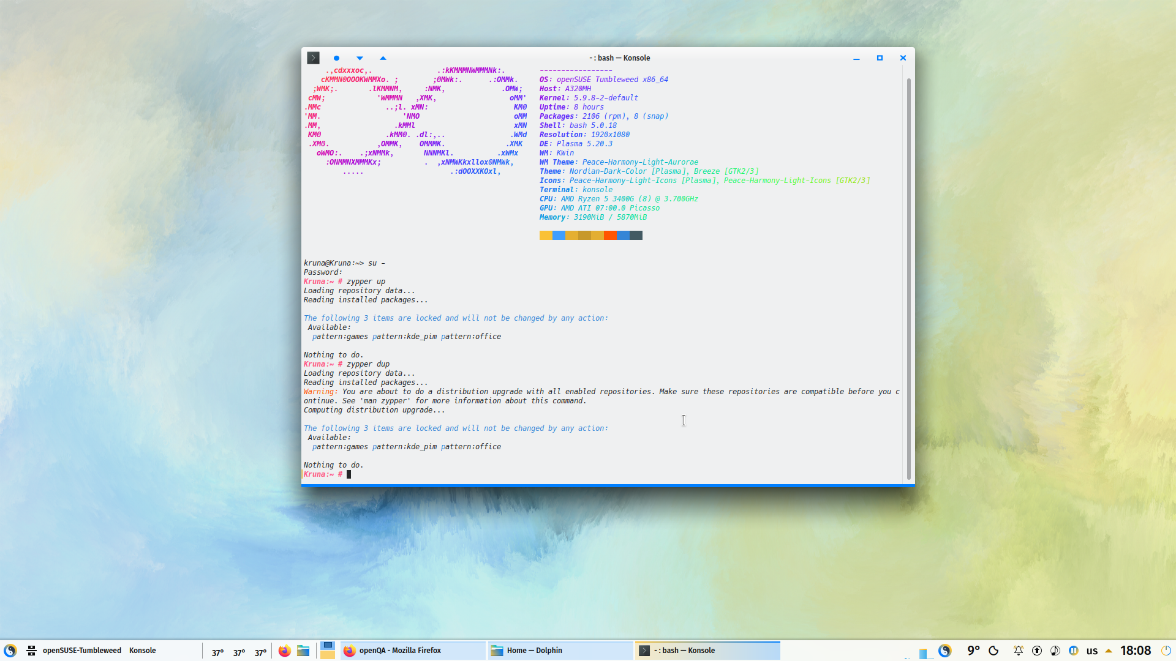Viewport: 1176px width, 661px height.
Task: Launch Firefox from the pinned panel icon
Action: (x=284, y=651)
